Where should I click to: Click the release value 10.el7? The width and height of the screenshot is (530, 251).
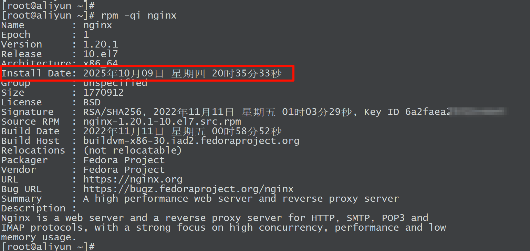(x=101, y=54)
